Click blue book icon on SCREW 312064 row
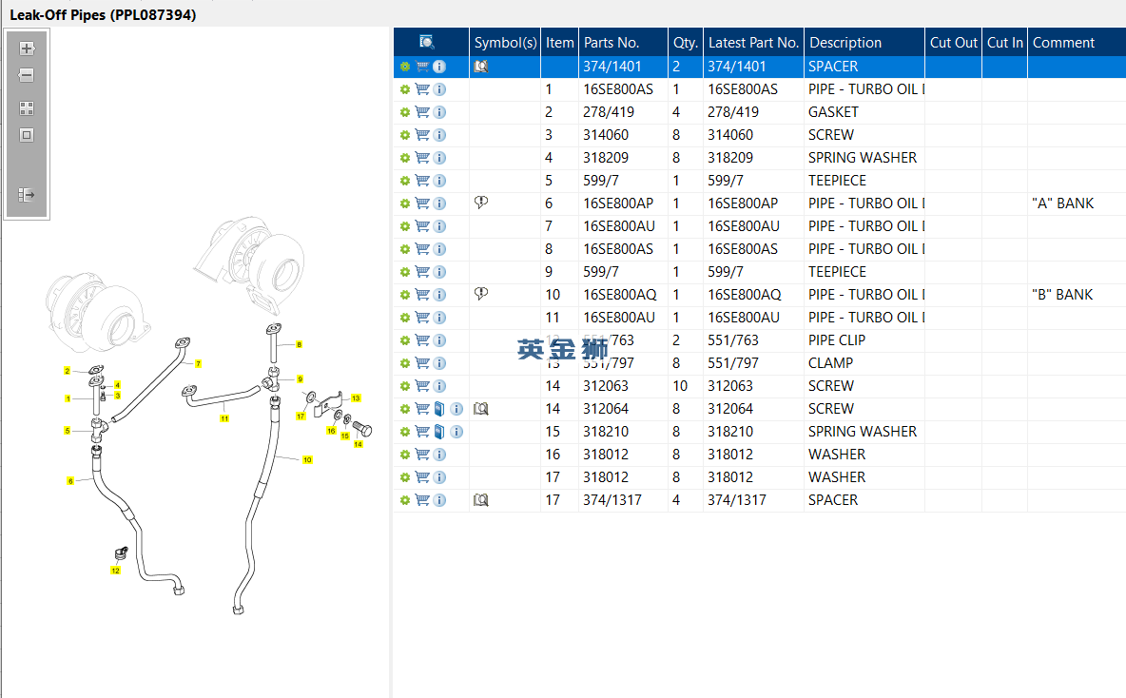Image resolution: width=1126 pixels, height=698 pixels. pyautogui.click(x=439, y=409)
